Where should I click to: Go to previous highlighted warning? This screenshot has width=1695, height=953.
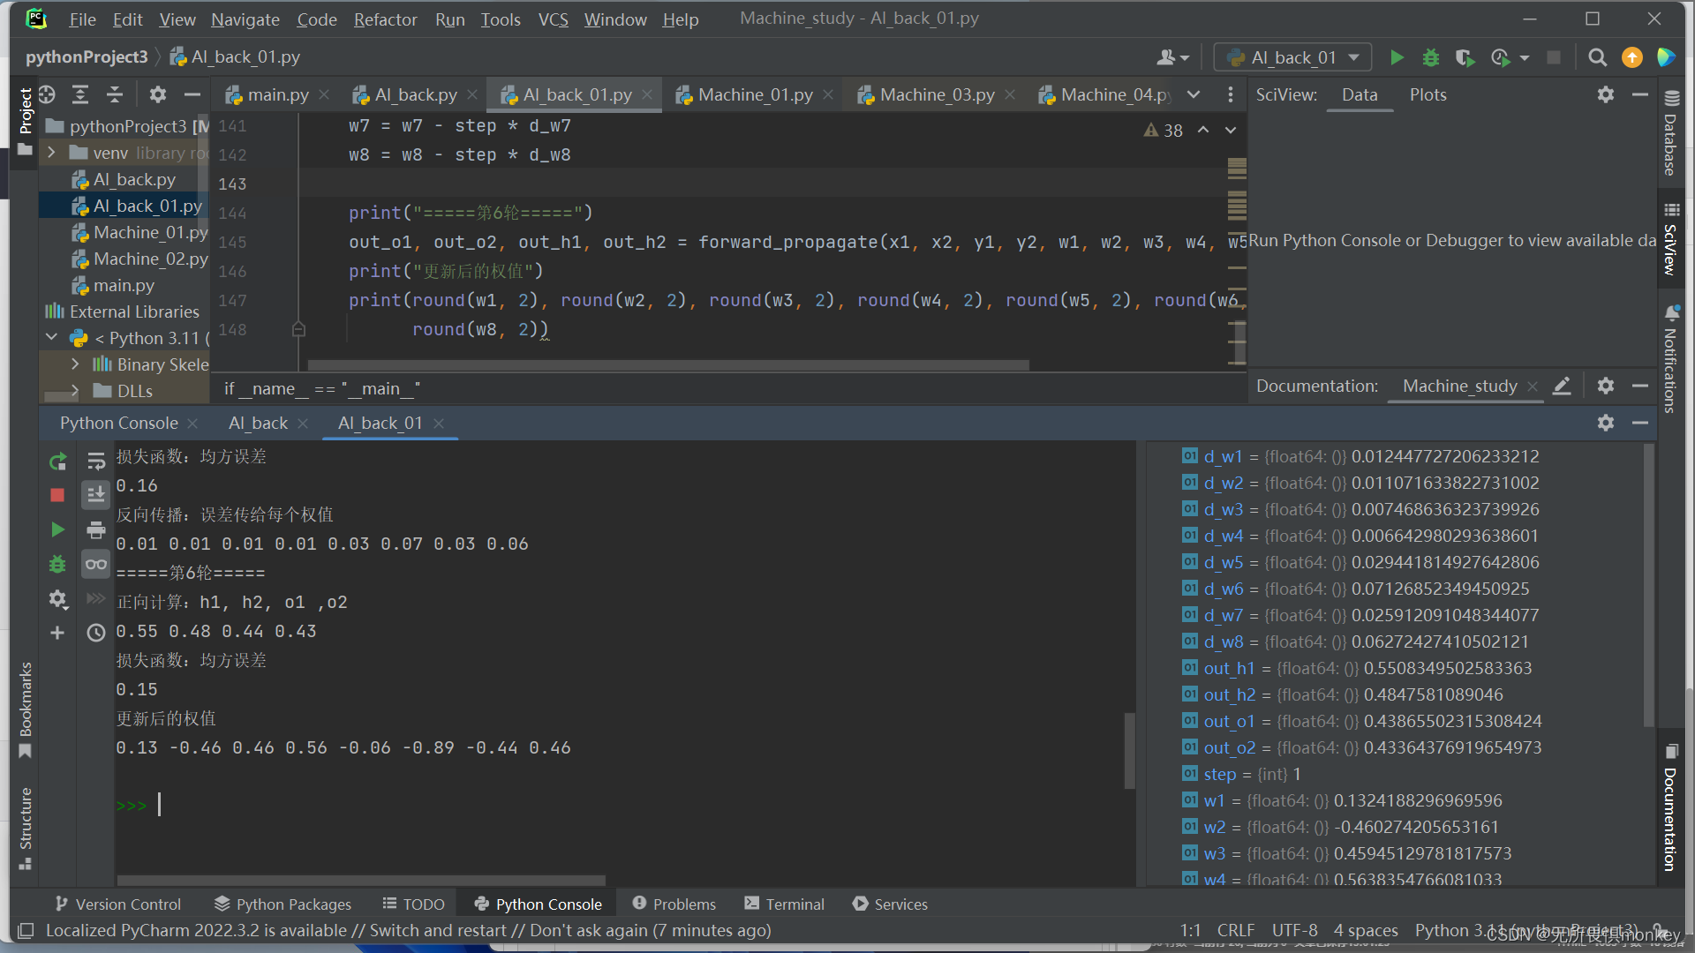point(1203,130)
